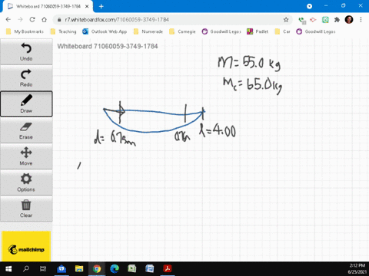Open the Numerade bookmarks folder
The width and height of the screenshot is (369, 276).
[148, 31]
